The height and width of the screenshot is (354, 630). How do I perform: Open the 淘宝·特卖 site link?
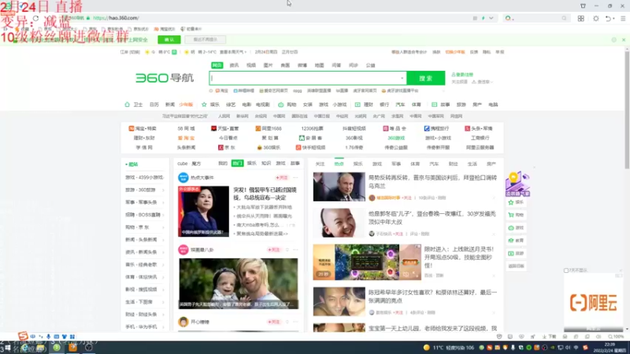coord(143,128)
